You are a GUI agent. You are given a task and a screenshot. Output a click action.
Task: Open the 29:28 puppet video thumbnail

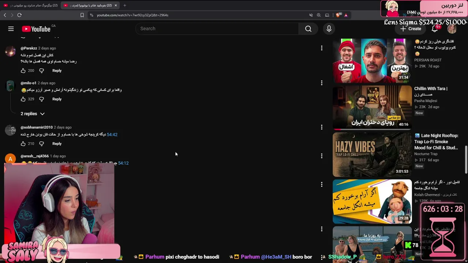[372, 201]
